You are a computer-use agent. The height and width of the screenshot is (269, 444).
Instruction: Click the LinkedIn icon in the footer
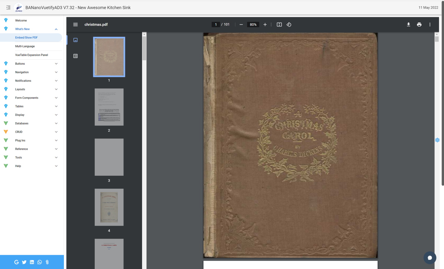coord(32,262)
